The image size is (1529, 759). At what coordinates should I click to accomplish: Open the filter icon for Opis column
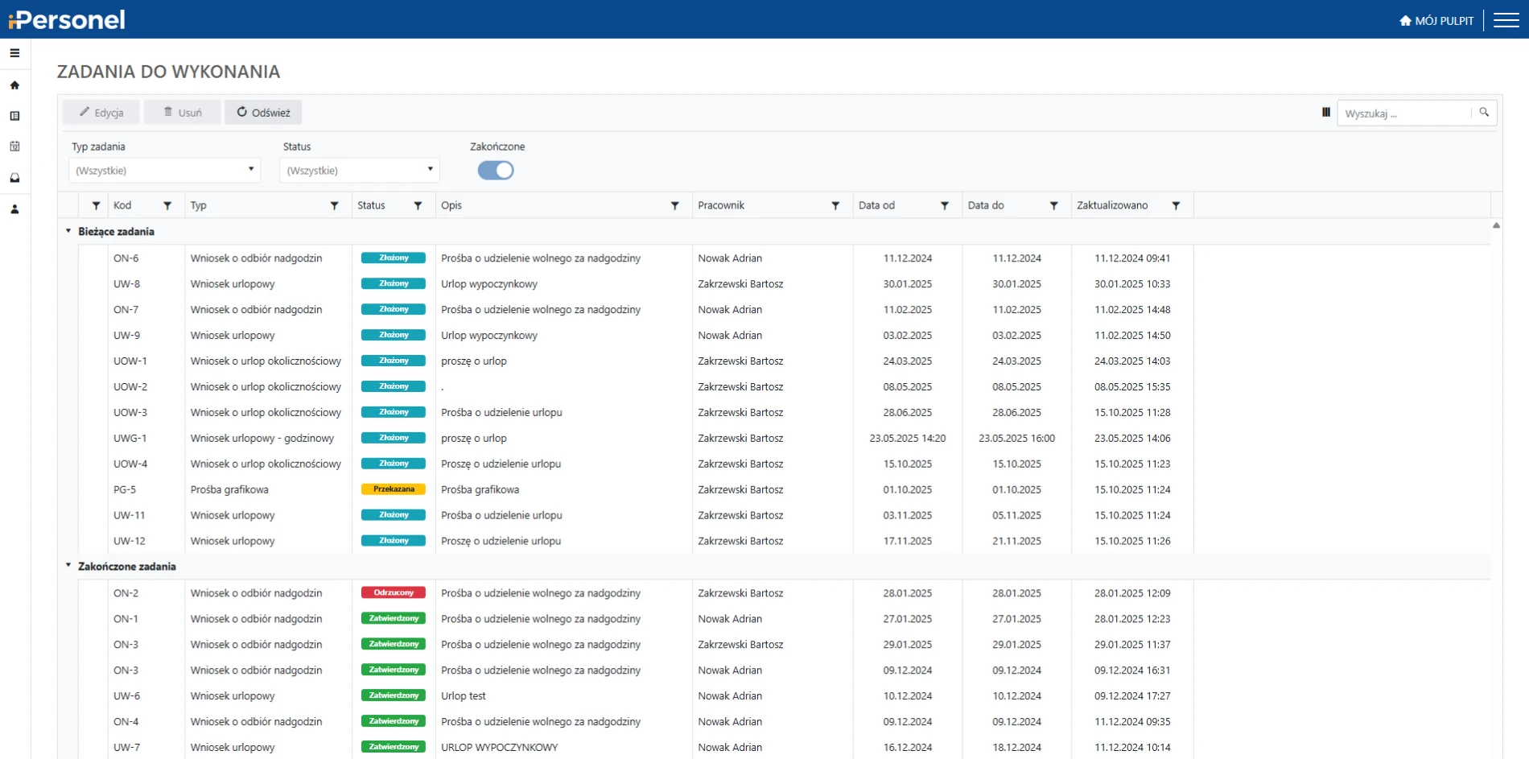pyautogui.click(x=674, y=206)
